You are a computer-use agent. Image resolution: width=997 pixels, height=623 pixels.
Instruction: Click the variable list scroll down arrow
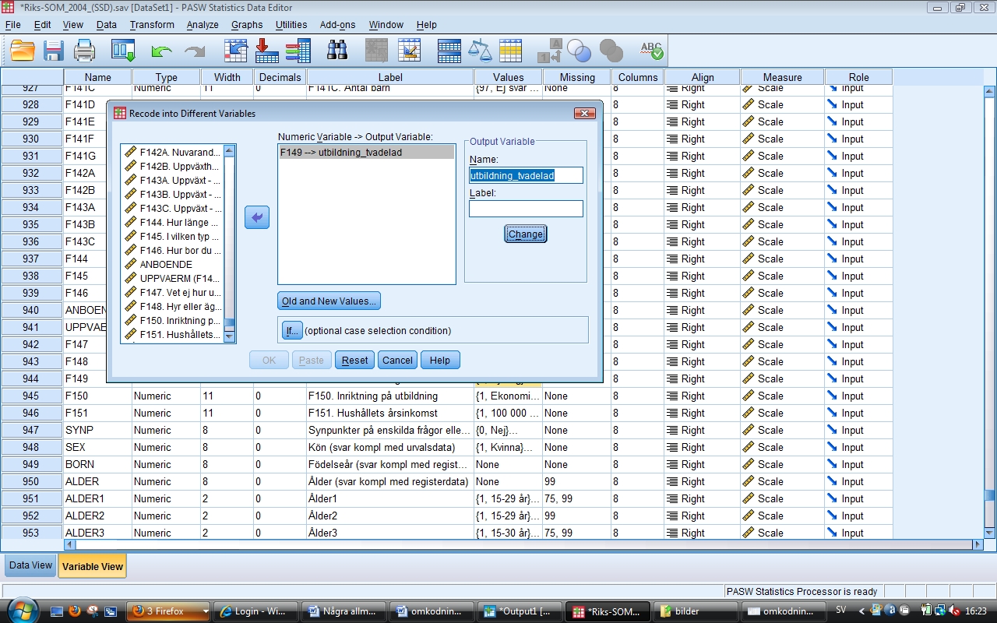tap(229, 336)
